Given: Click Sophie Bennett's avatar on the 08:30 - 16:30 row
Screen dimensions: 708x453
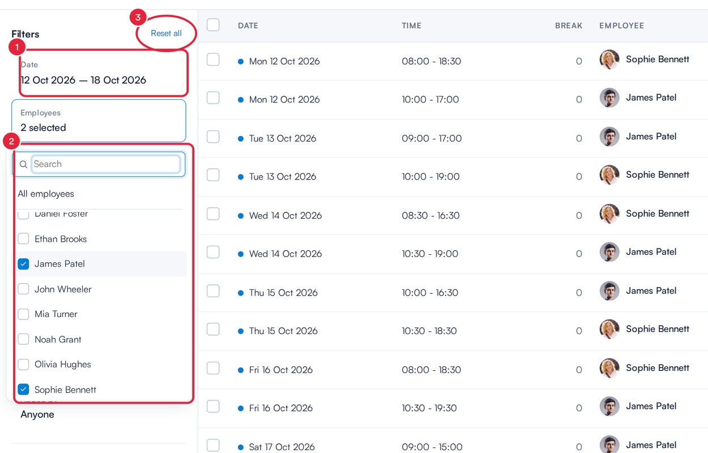Looking at the screenshot, I should click(609, 213).
